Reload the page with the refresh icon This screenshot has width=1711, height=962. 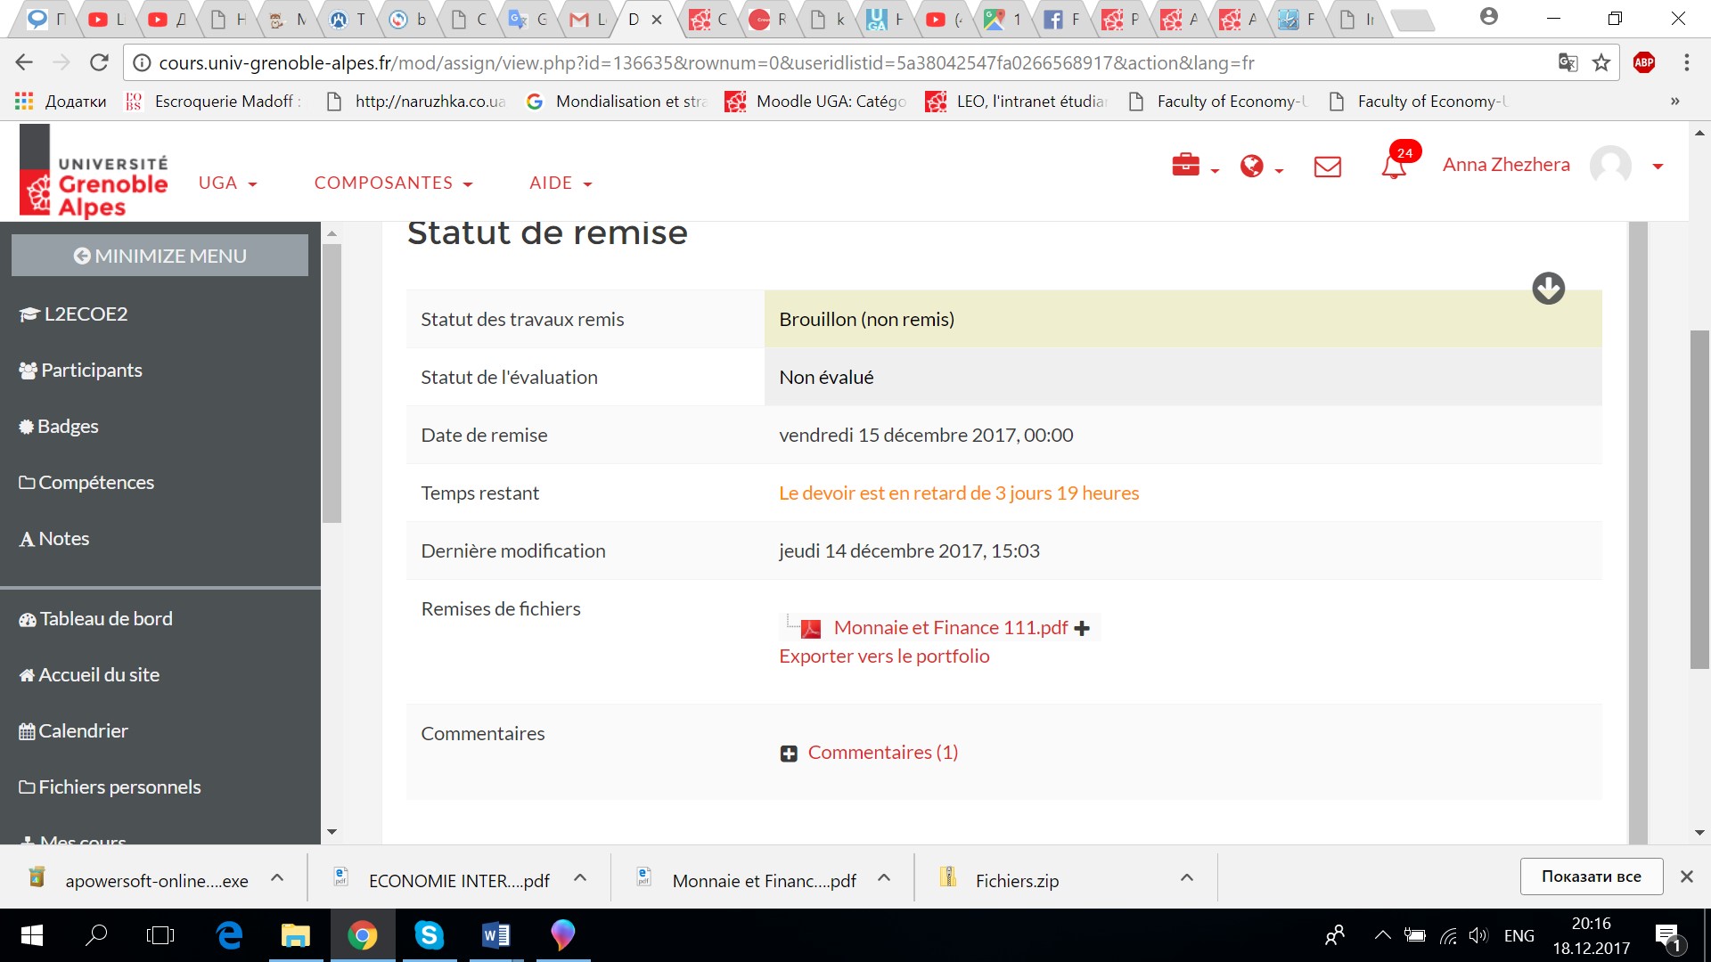pyautogui.click(x=99, y=62)
